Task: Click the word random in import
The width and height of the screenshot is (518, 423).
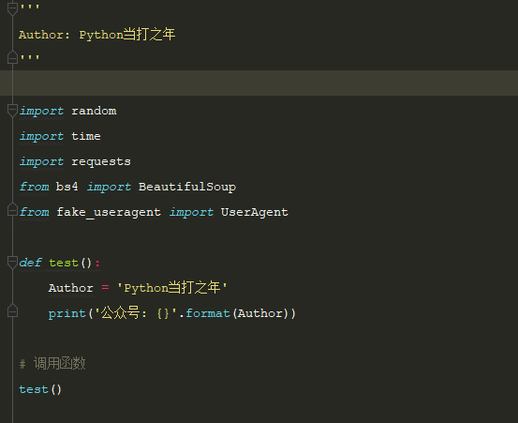Action: pyautogui.click(x=94, y=111)
